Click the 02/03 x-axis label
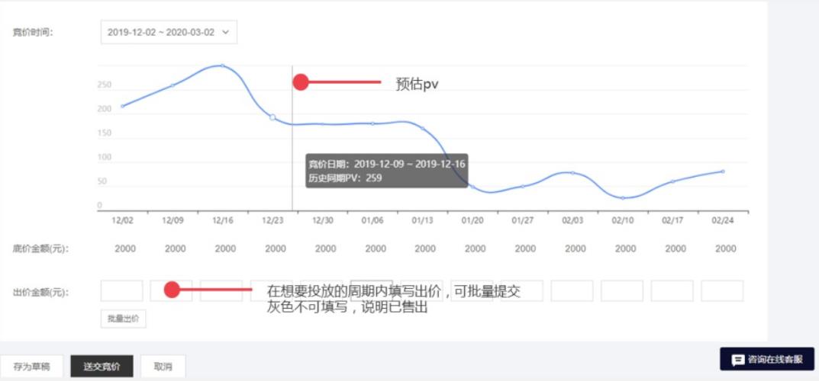This screenshot has height=381, width=819. point(572,221)
